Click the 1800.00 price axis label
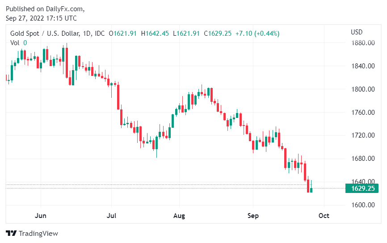387x243 pixels. (x=362, y=89)
